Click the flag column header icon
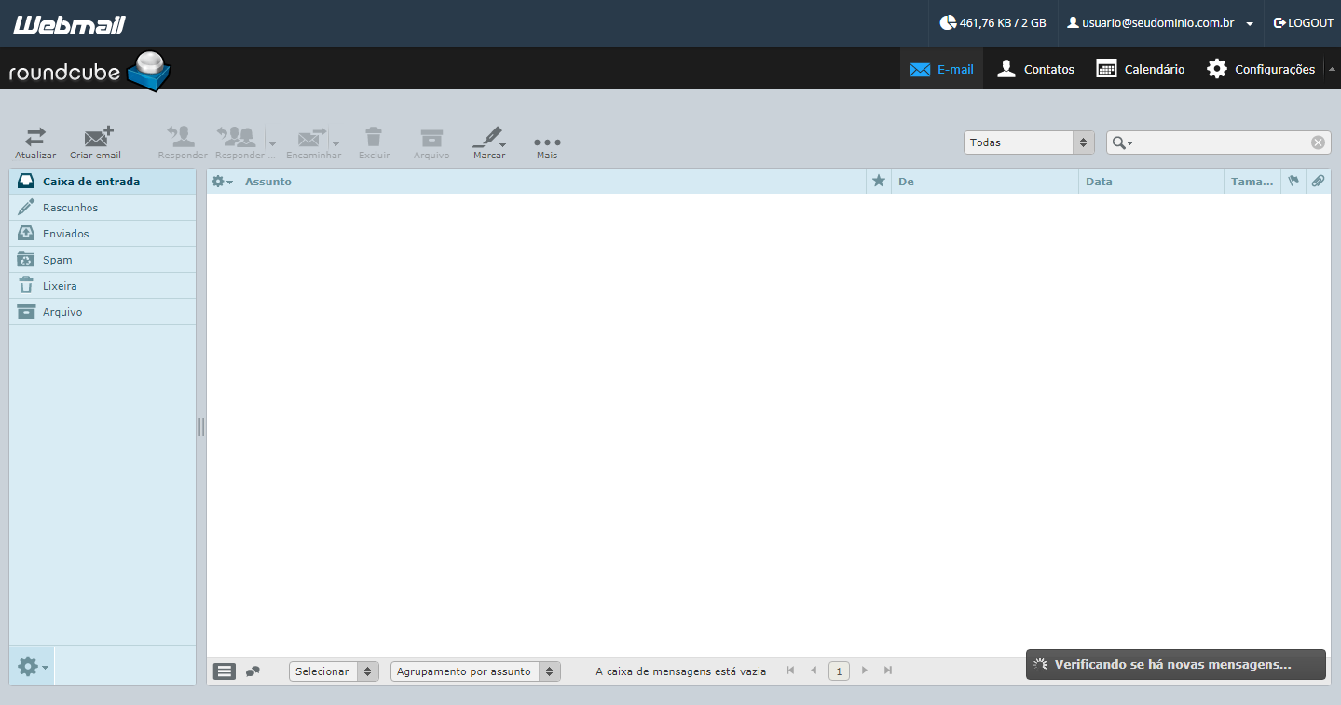Viewport: 1341px width, 705px height. click(x=1293, y=182)
